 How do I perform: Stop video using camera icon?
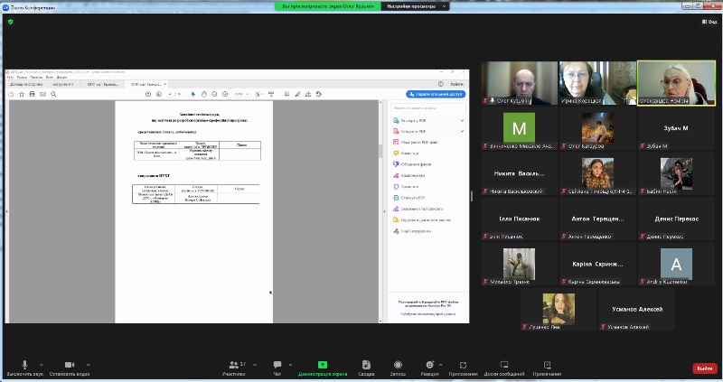click(x=70, y=365)
